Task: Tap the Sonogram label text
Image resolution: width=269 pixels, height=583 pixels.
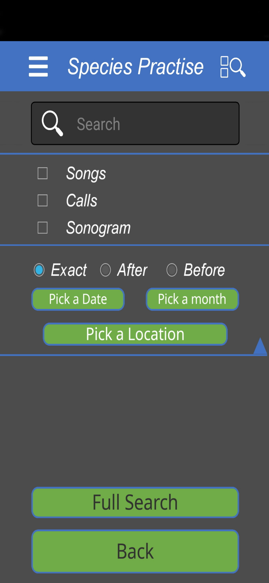Action: coord(98,228)
